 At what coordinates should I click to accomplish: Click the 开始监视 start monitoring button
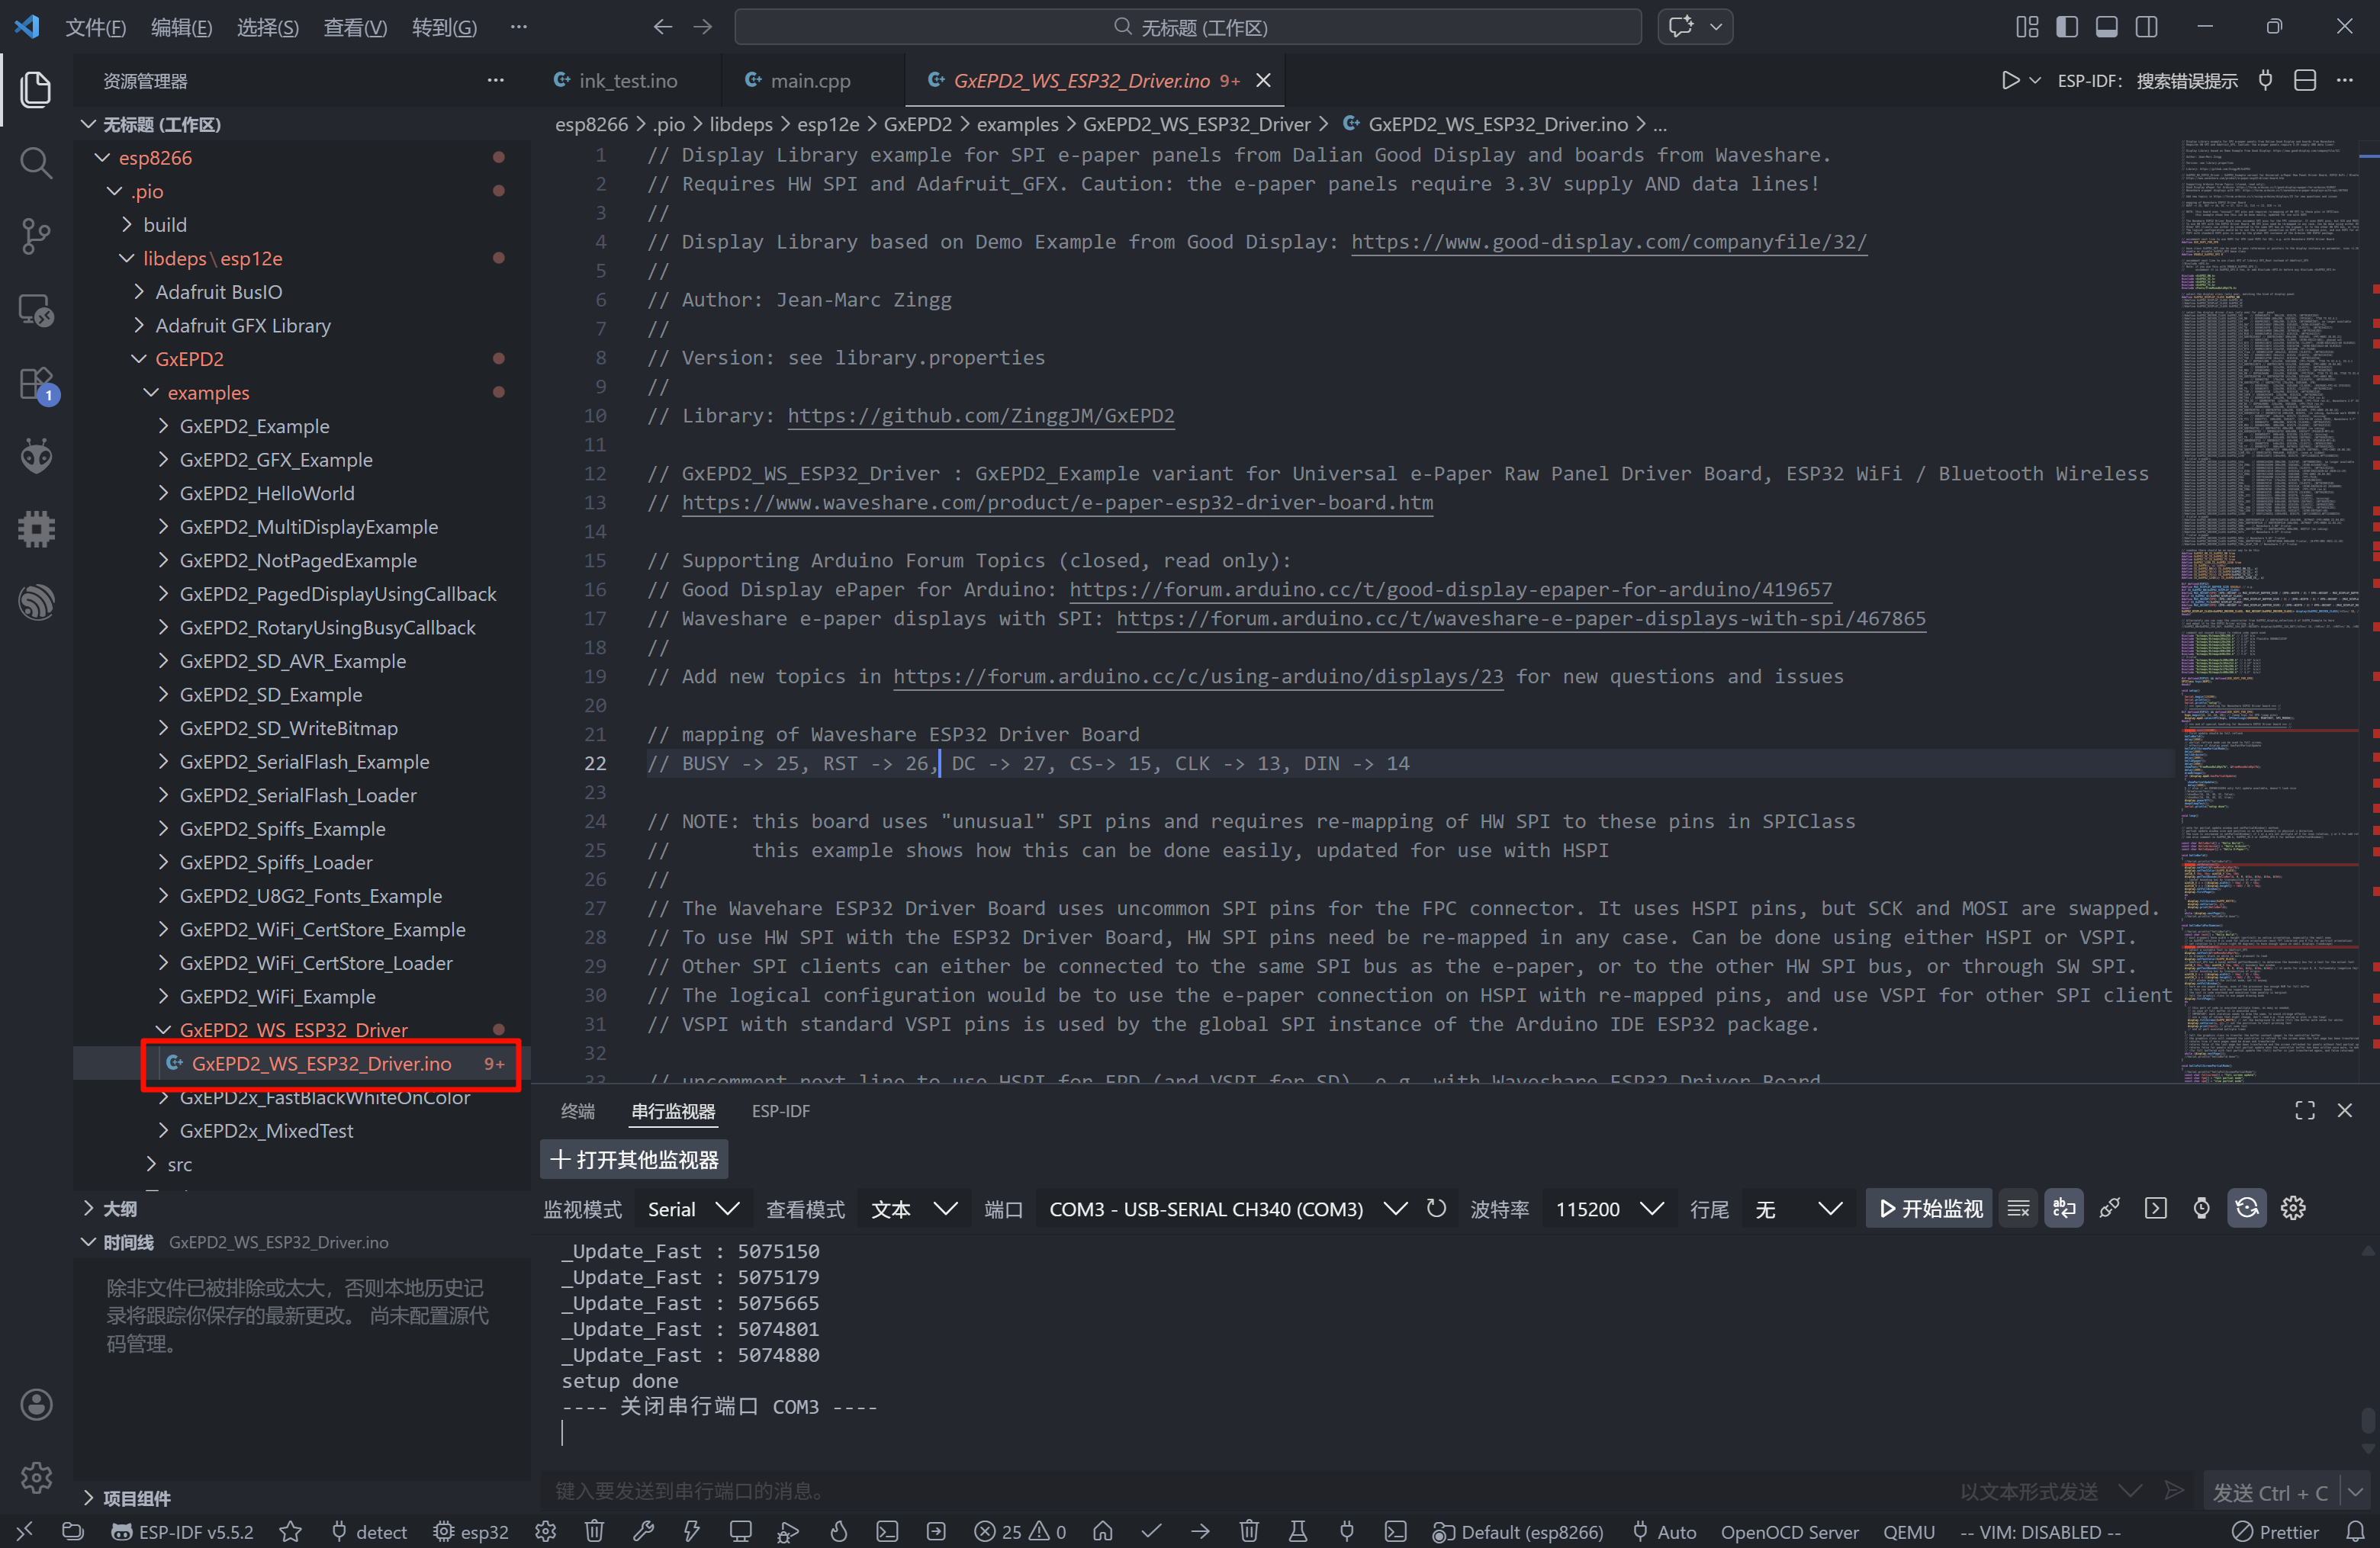[x=1929, y=1208]
